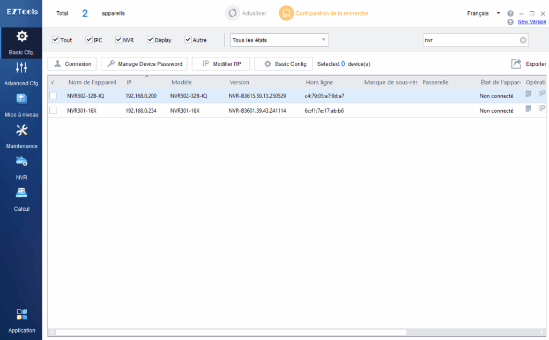This screenshot has height=340, width=549.
Task: Toggle the Tout filter checkbox
Action: click(x=55, y=40)
